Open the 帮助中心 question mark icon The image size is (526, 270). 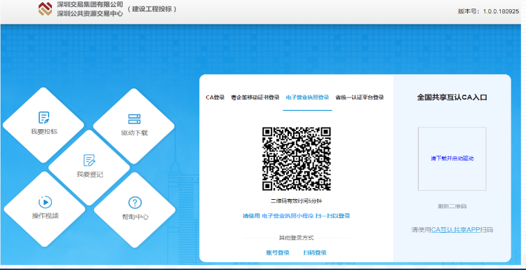point(135,203)
